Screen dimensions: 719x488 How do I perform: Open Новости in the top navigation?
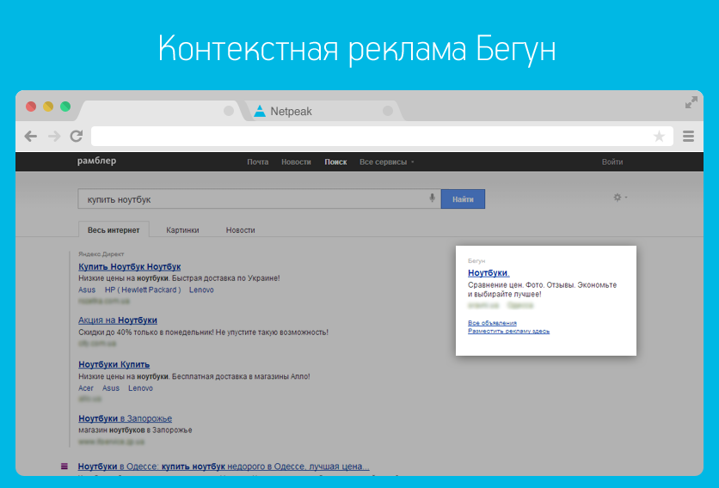pyautogui.click(x=296, y=162)
